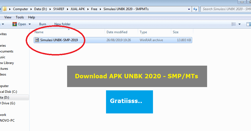Click the change view icon
Viewport: 251px width, 131px height.
coord(234,24)
